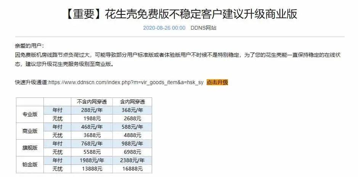This screenshot has width=358, height=177.
Task: Click the 不含内网穿透 column header
Action: (92, 102)
